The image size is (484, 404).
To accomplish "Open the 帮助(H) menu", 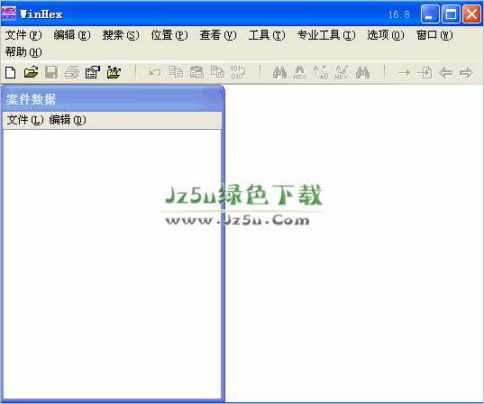I will pyautogui.click(x=23, y=52).
